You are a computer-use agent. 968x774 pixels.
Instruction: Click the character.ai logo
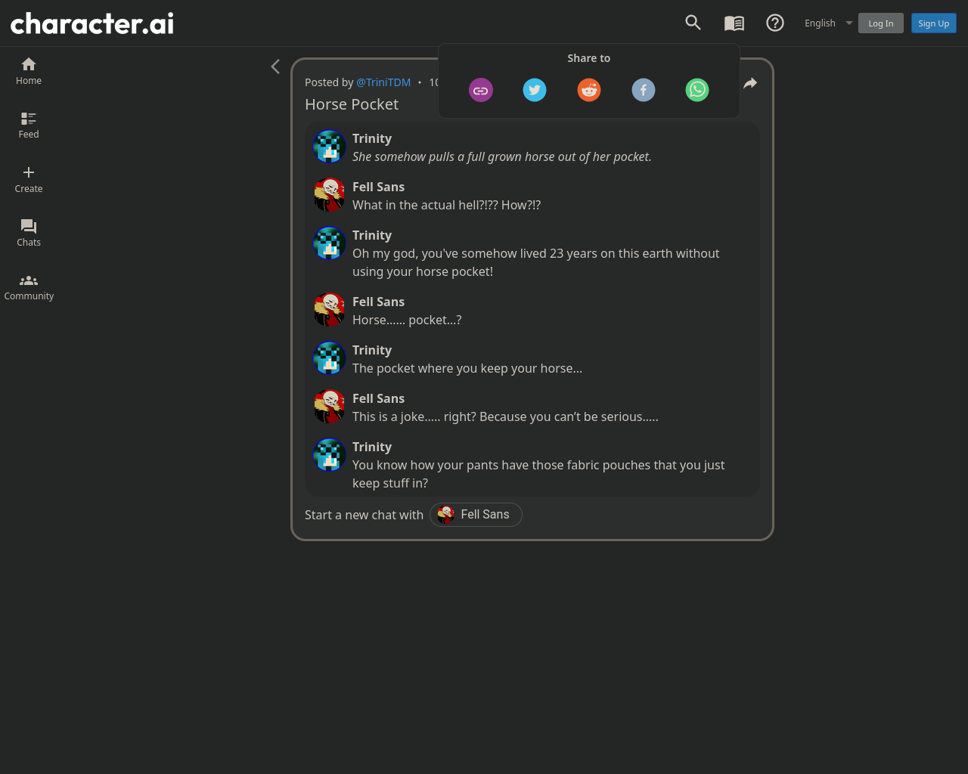point(92,23)
